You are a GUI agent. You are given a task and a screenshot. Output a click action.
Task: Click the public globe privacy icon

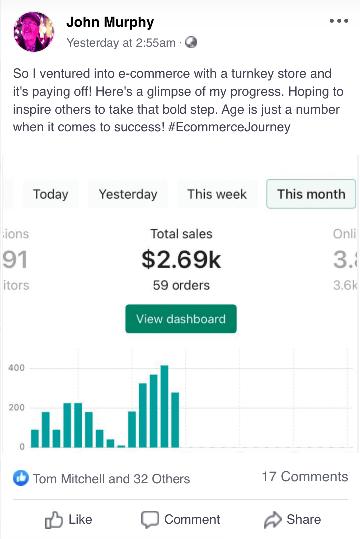coord(191,43)
